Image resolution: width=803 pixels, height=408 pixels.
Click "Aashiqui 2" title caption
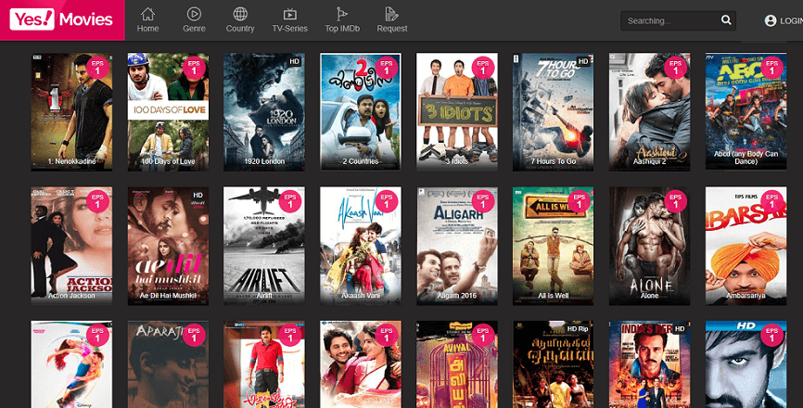[x=649, y=161]
